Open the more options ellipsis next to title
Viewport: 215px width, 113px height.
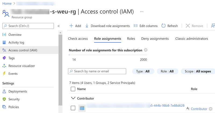tap(142, 11)
